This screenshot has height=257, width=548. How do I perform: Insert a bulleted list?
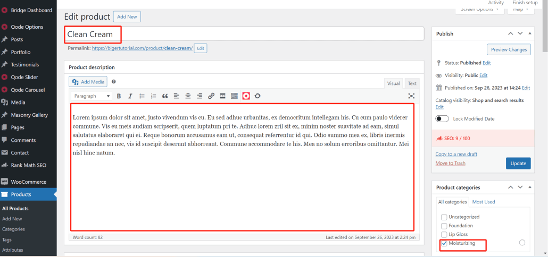[x=142, y=96]
